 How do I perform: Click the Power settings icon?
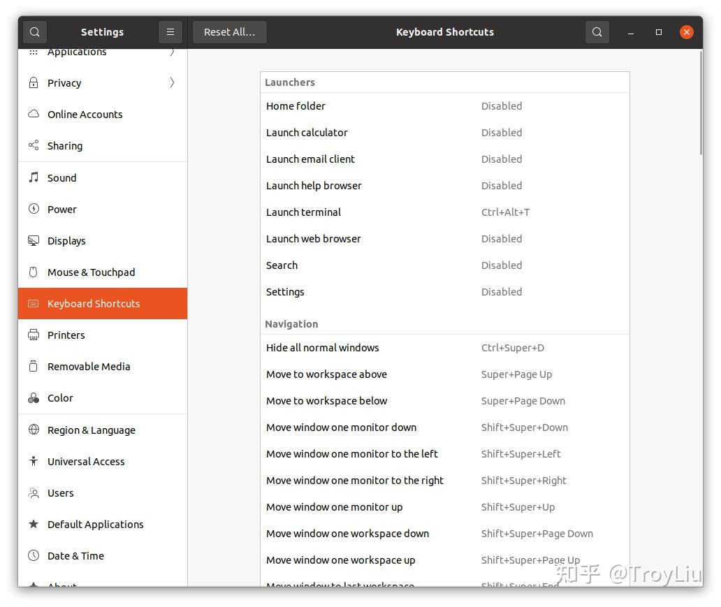(34, 209)
